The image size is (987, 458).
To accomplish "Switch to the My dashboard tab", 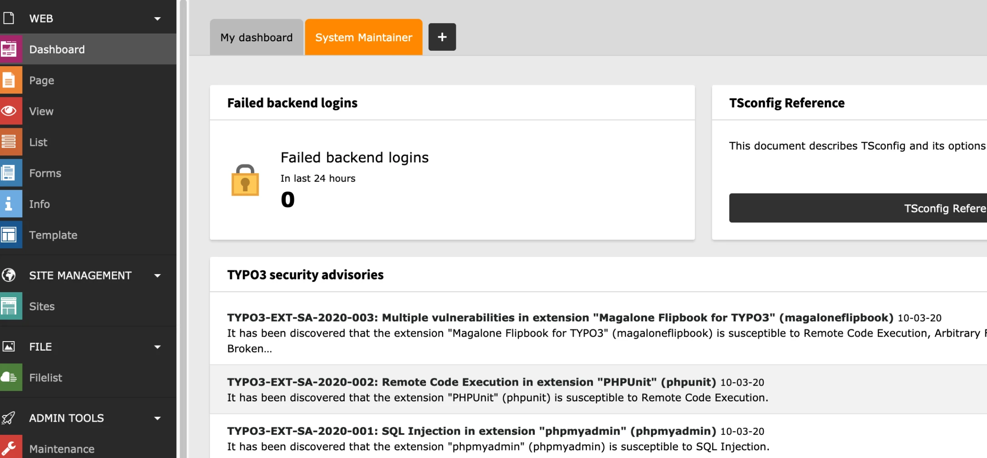I will pos(256,37).
